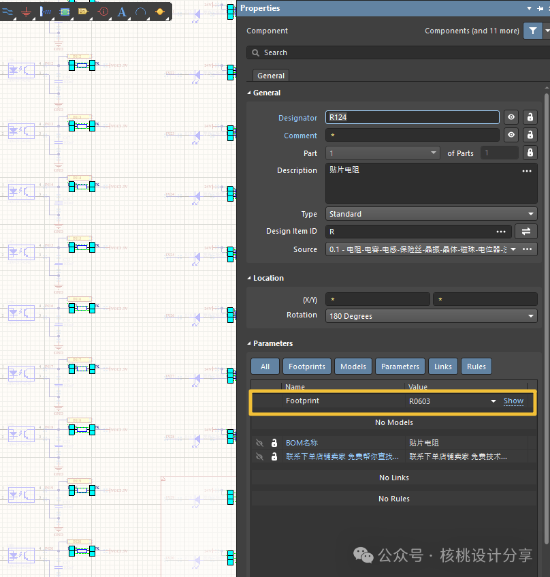Open the Rotation dropdown set to 180 Degrees
This screenshot has width=550, height=577.
[x=432, y=316]
